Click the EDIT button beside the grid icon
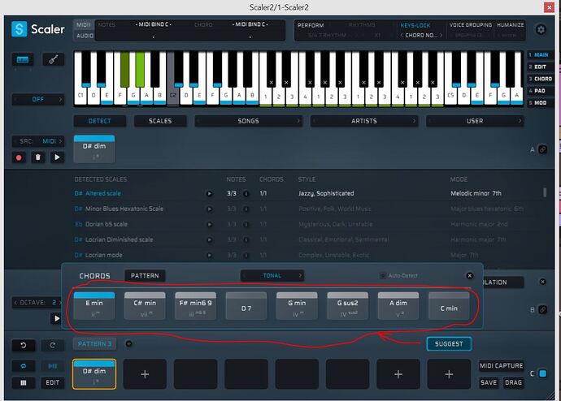561x401 pixels. click(53, 383)
